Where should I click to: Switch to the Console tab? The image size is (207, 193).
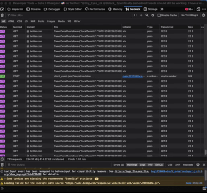(x=33, y=9)
